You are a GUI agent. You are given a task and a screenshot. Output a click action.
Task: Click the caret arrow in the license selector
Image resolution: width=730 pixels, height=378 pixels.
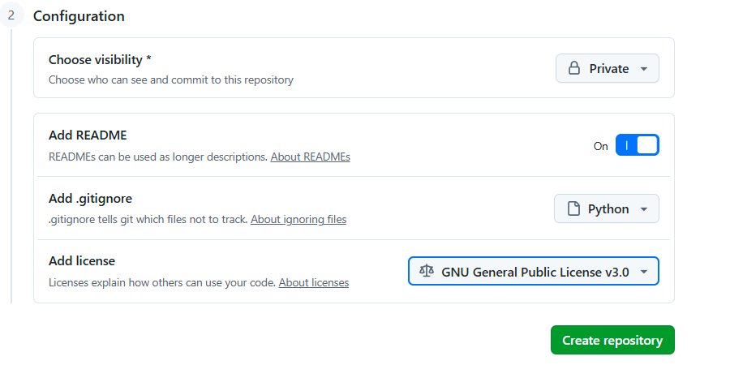coord(644,272)
